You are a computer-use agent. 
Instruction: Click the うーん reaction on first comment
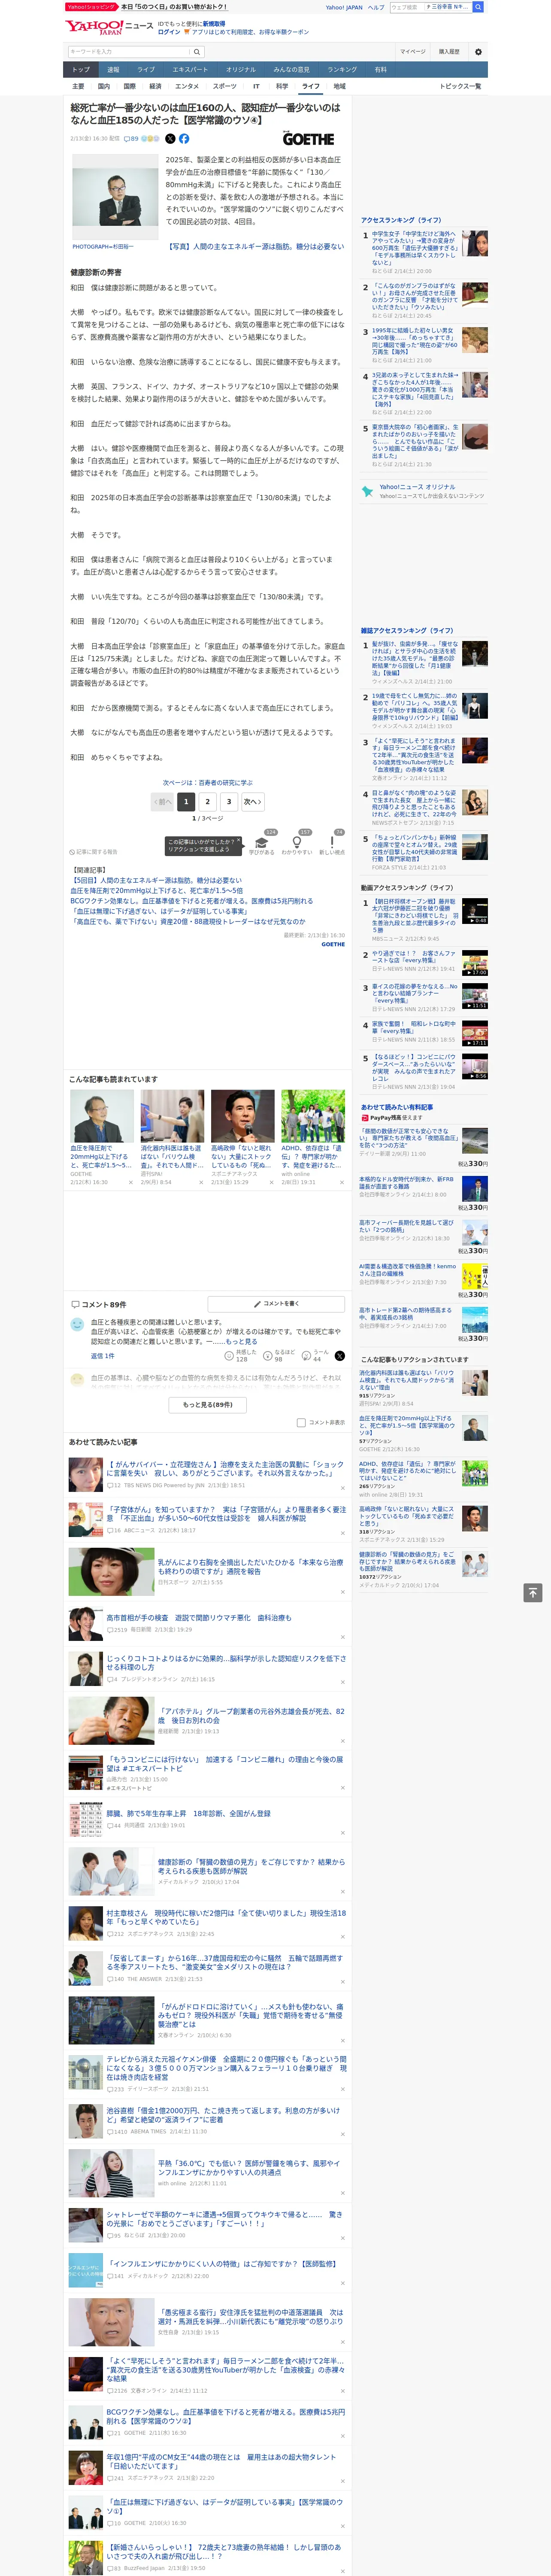tap(316, 1356)
